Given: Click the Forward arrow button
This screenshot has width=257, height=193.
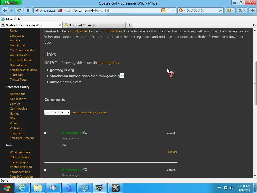Looking at the screenshot, I should click(11, 10).
